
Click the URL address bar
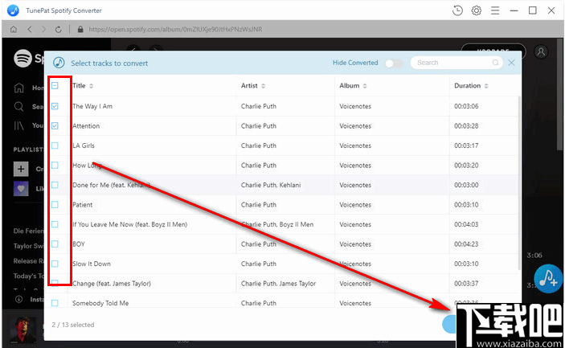pos(175,29)
